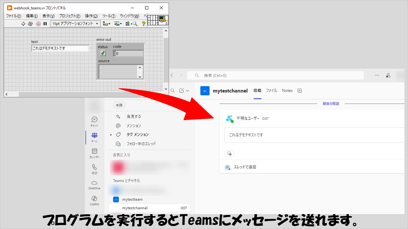Click the mytestchannel header avatar
Screen dimensions: 408x229
(x=205, y=91)
